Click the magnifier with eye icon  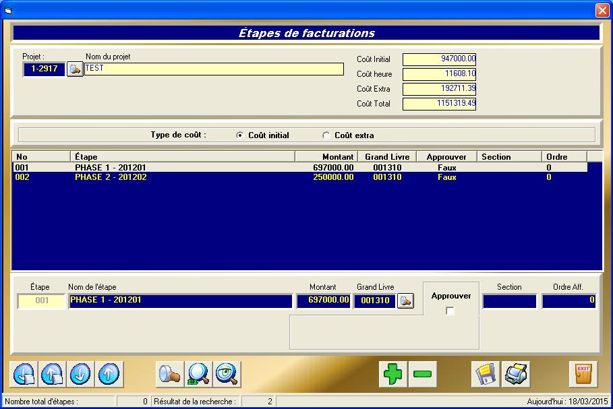click(227, 374)
